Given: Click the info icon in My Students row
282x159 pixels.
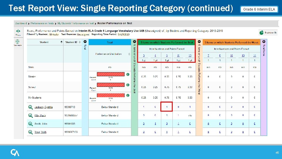Looking at the screenshot, I should tap(128, 95).
